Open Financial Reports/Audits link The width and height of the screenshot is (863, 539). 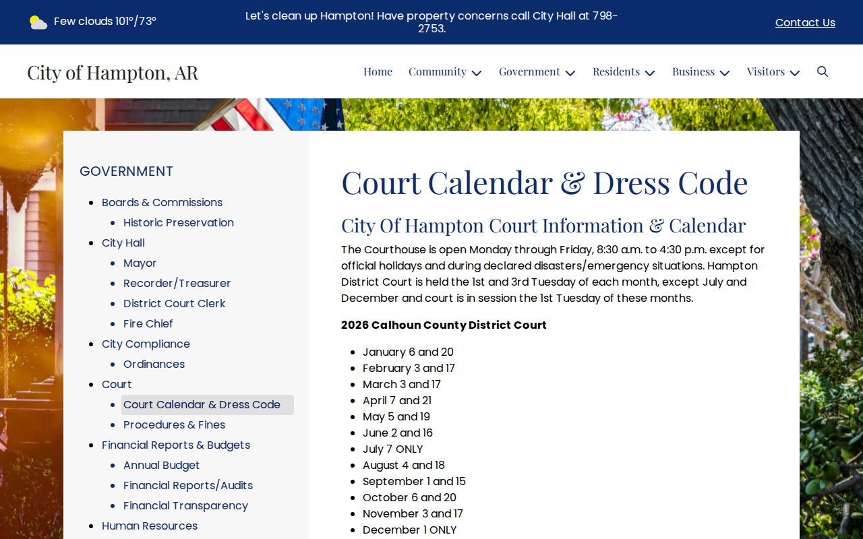(x=188, y=485)
